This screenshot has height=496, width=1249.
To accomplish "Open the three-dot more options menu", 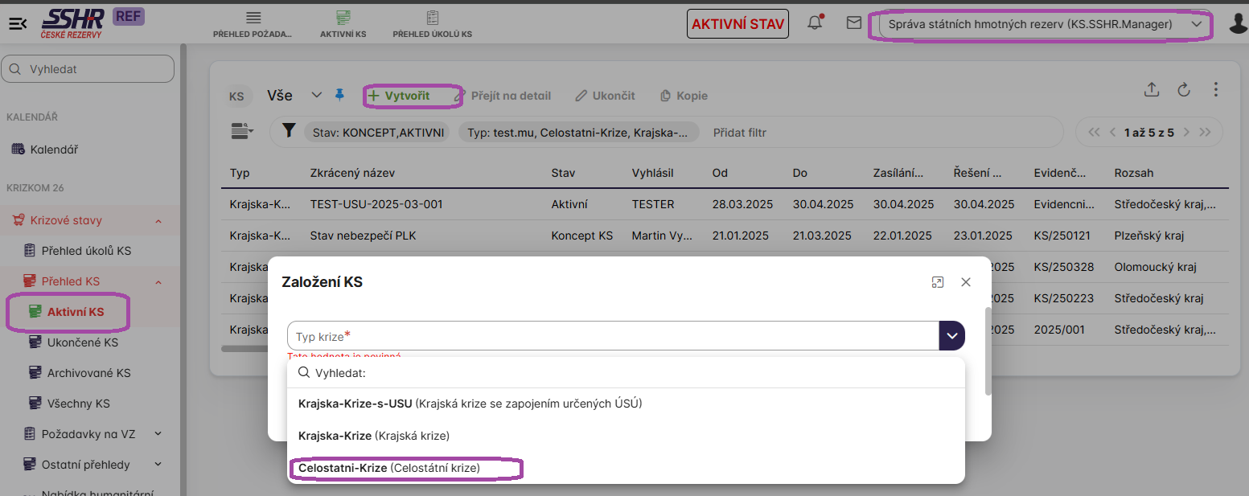I will (1215, 90).
